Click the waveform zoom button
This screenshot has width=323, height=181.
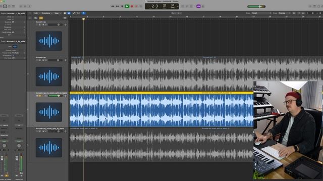point(294,13)
